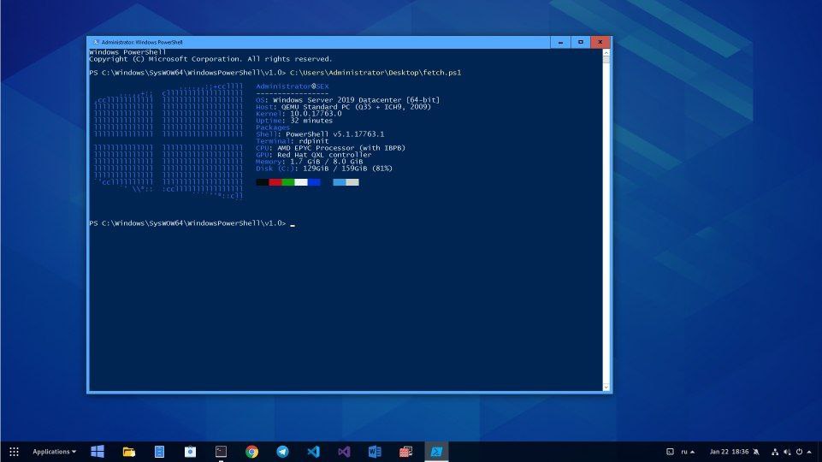
Task: Click the 'Windows Server 2019 Datacenter' OS line
Action: pyautogui.click(x=347, y=100)
